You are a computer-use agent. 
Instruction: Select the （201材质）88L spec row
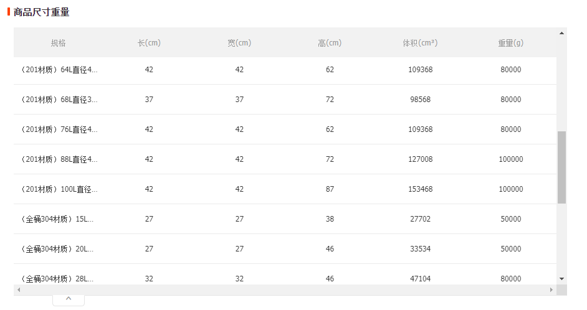[x=285, y=159]
